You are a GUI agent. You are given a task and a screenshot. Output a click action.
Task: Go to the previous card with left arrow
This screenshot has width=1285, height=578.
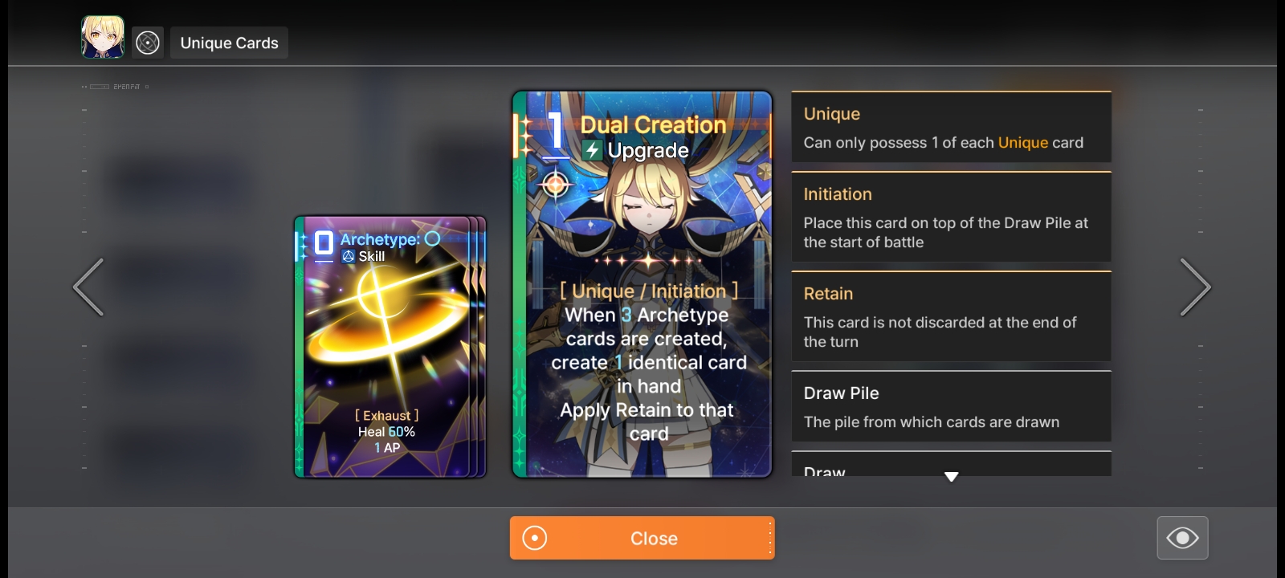pyautogui.click(x=88, y=287)
